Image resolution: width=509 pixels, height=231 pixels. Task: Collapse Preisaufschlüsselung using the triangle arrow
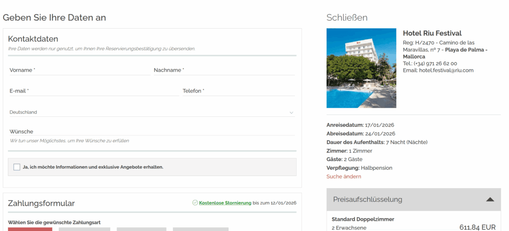(490, 200)
